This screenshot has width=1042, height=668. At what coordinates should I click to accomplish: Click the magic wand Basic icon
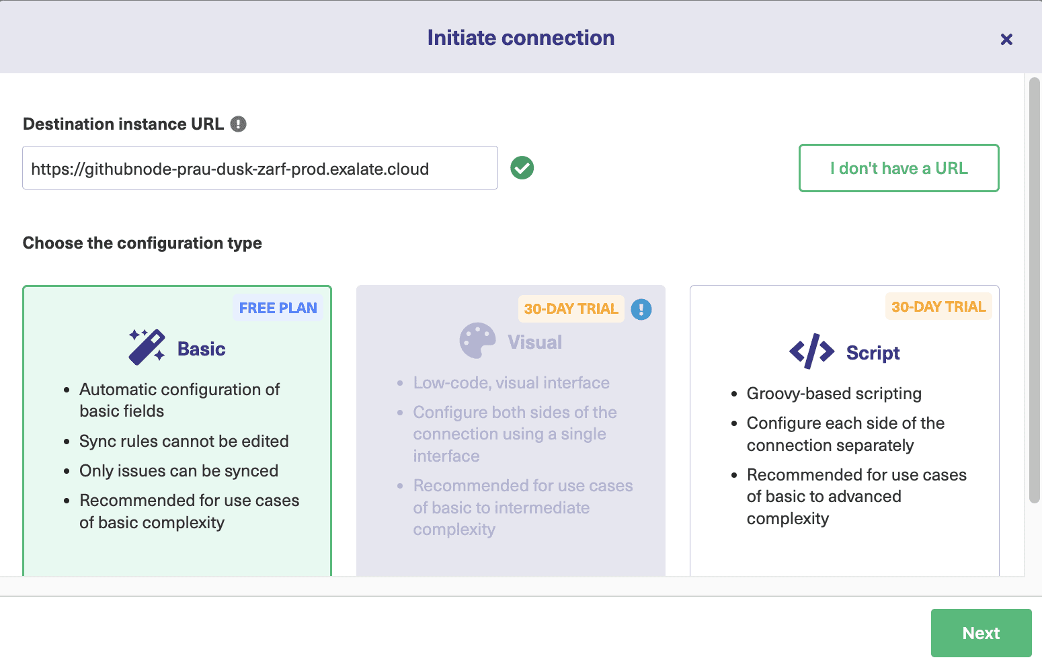pyautogui.click(x=147, y=347)
